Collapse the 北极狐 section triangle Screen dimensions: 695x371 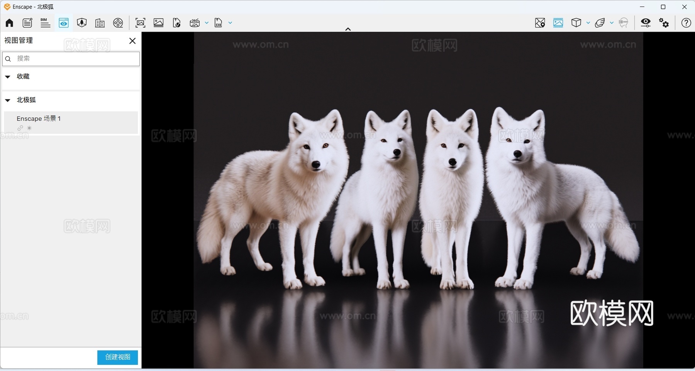[x=7, y=100]
